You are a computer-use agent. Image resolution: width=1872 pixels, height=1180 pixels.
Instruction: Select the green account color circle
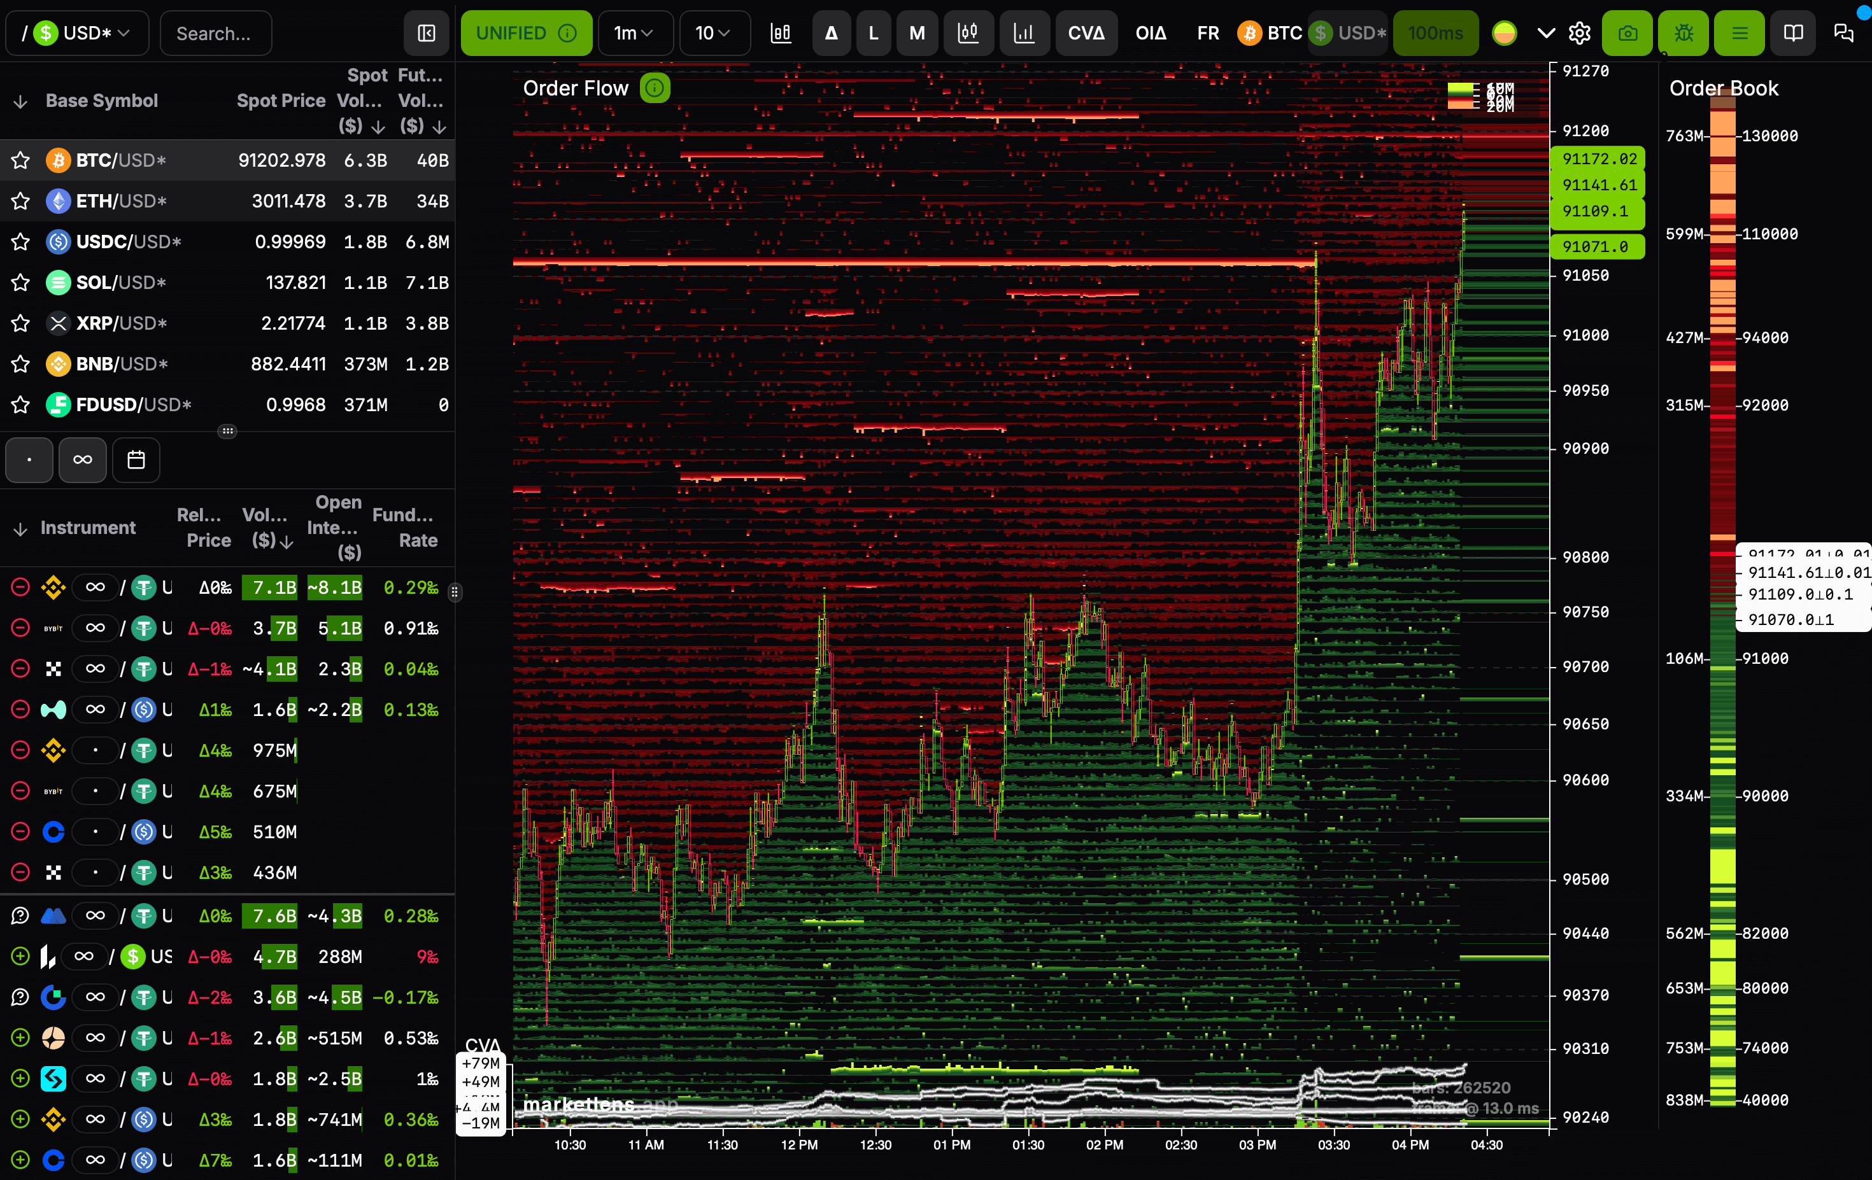point(1505,33)
